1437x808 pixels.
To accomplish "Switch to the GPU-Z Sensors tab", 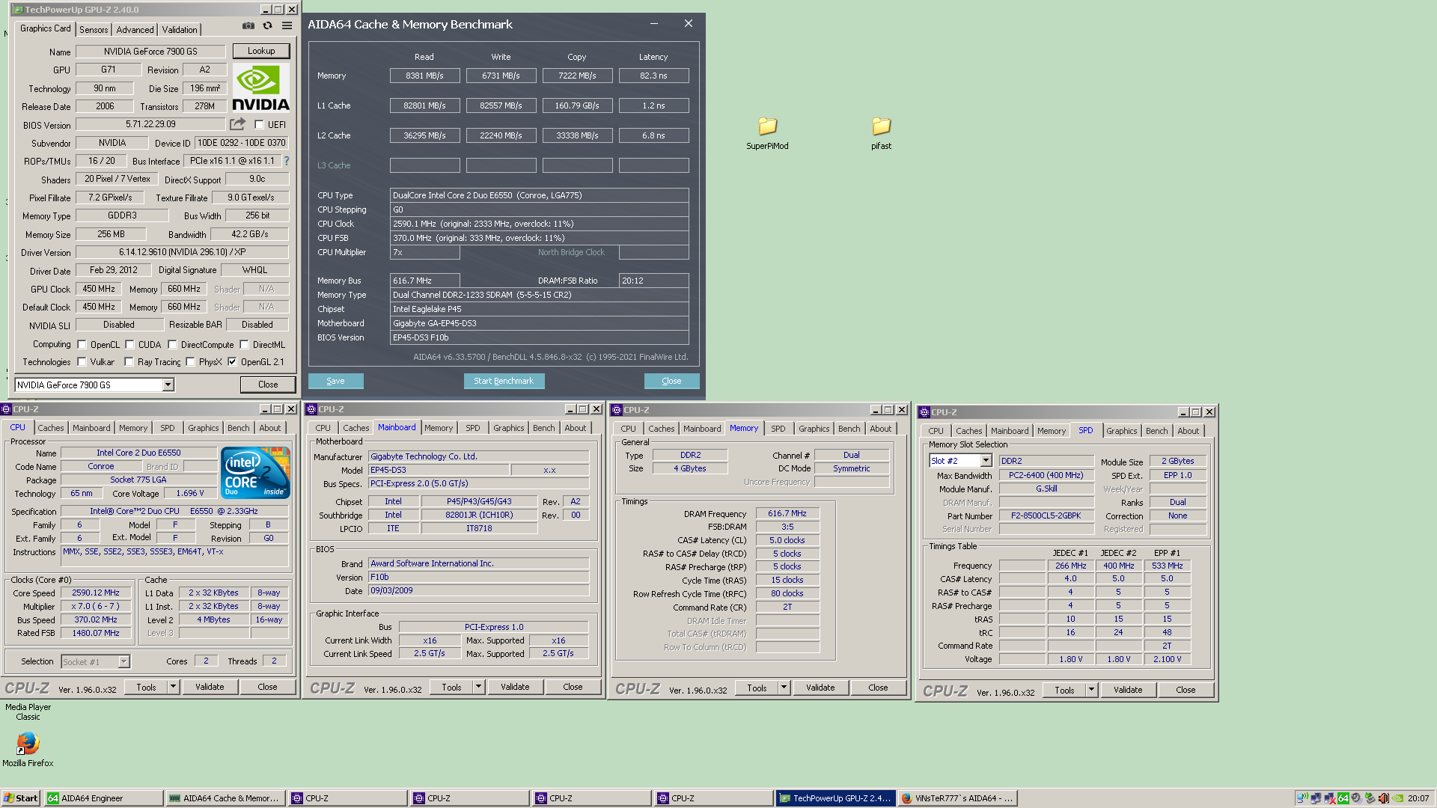I will (94, 30).
